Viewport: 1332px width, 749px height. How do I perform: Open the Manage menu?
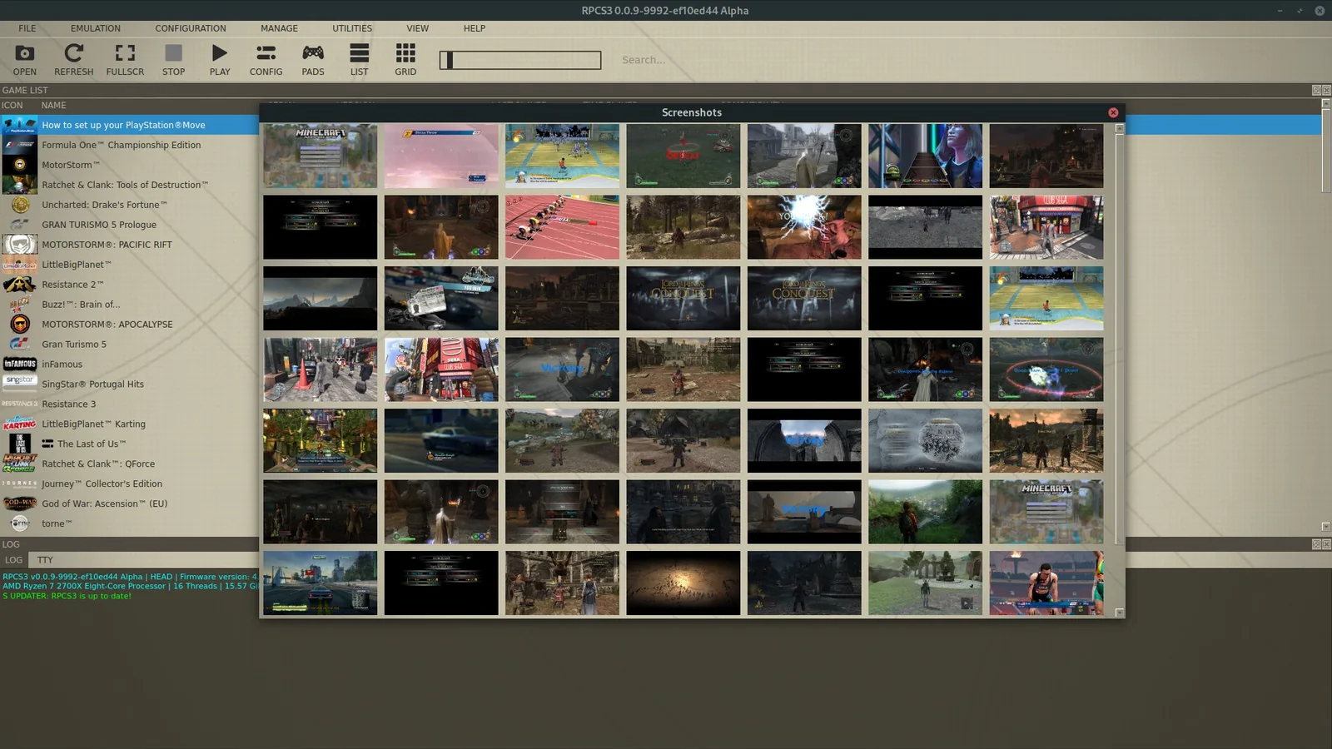click(279, 28)
